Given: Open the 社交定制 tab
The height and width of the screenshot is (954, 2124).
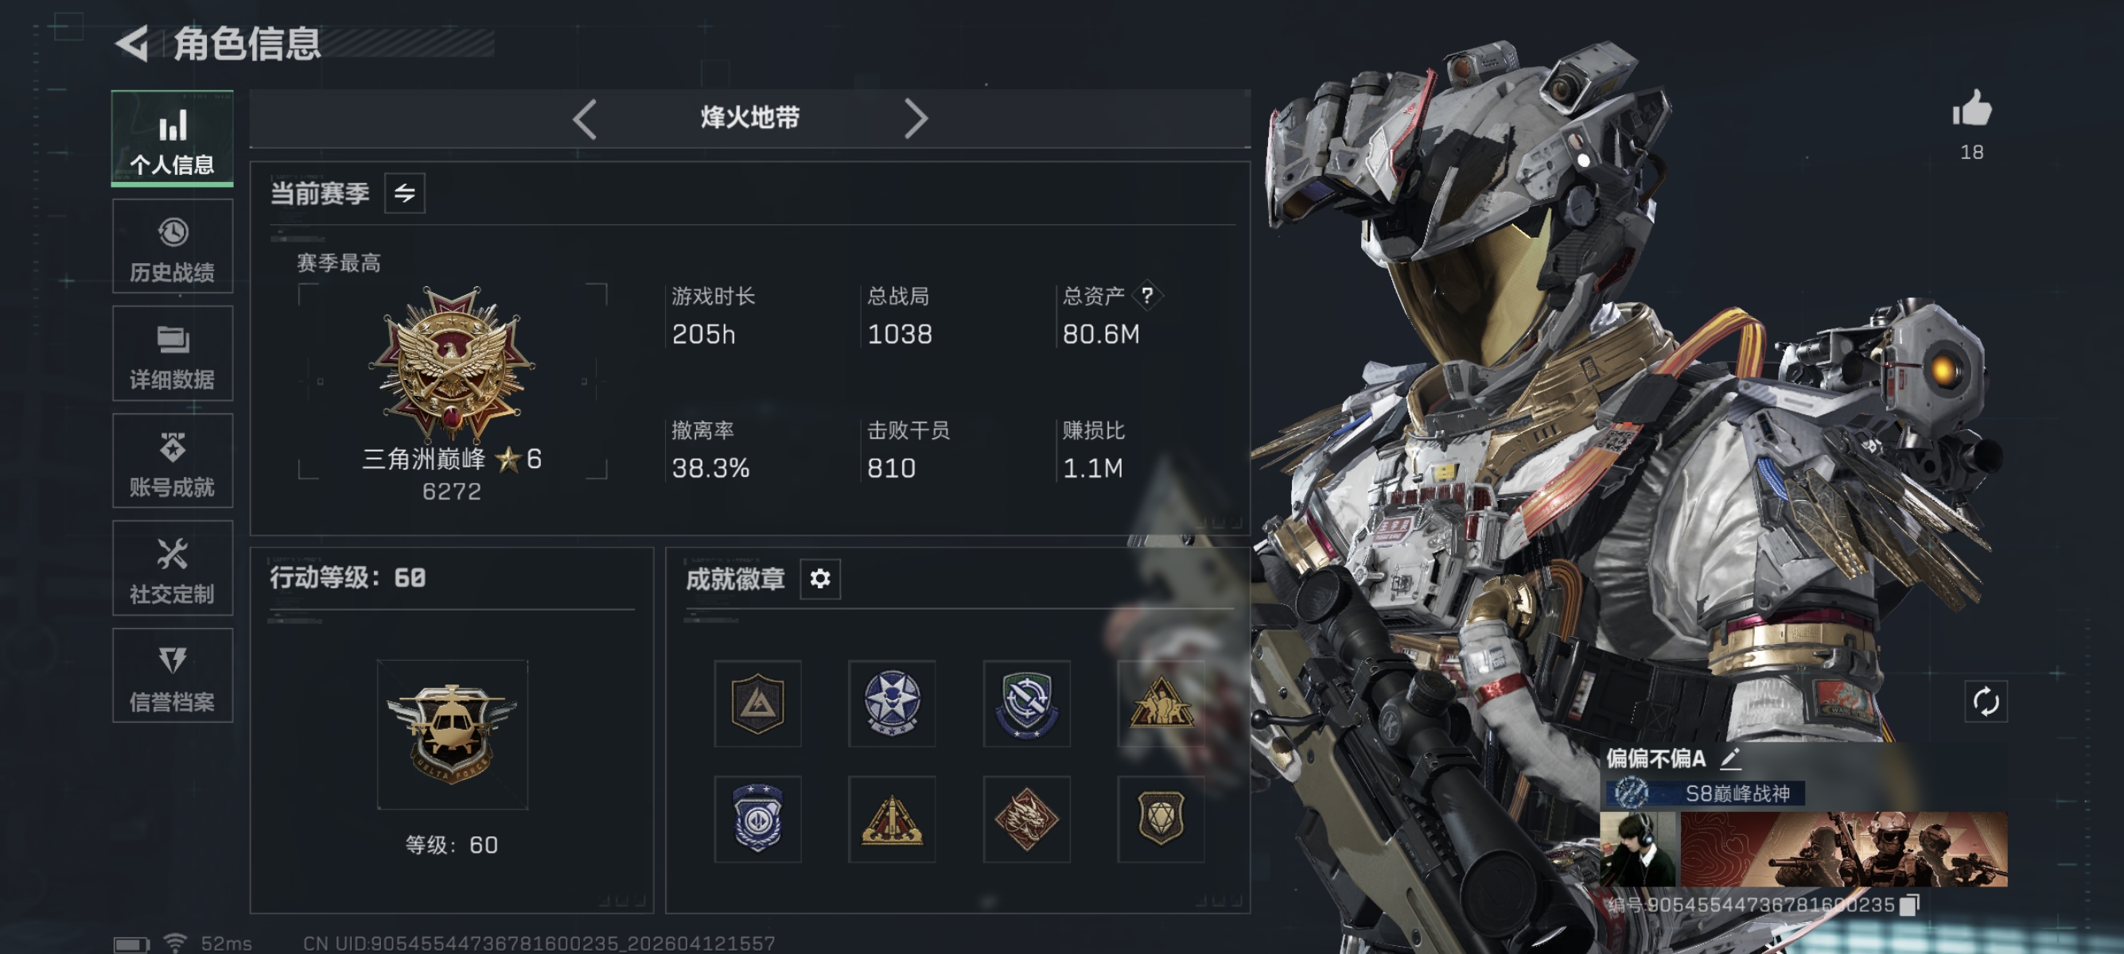Looking at the screenshot, I should pyautogui.click(x=173, y=568).
